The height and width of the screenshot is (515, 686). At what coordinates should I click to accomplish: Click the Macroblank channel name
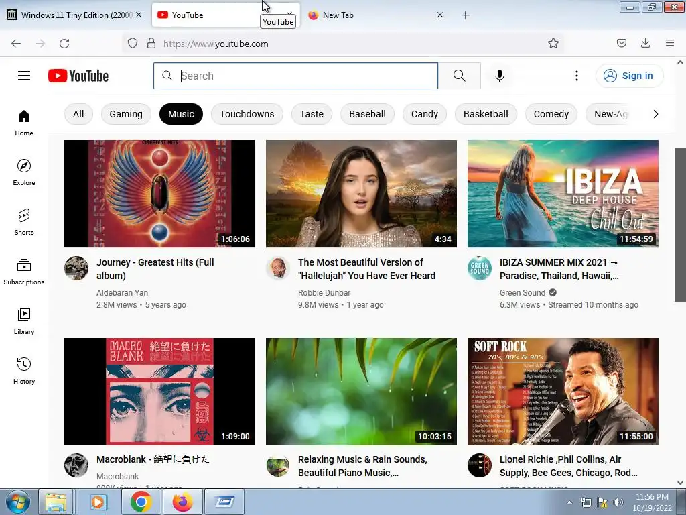point(117,477)
